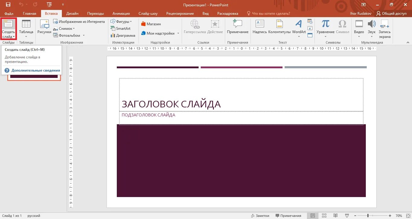Open the Снимок screenshot dropdown
The width and height of the screenshot is (412, 219).
(x=64, y=29)
